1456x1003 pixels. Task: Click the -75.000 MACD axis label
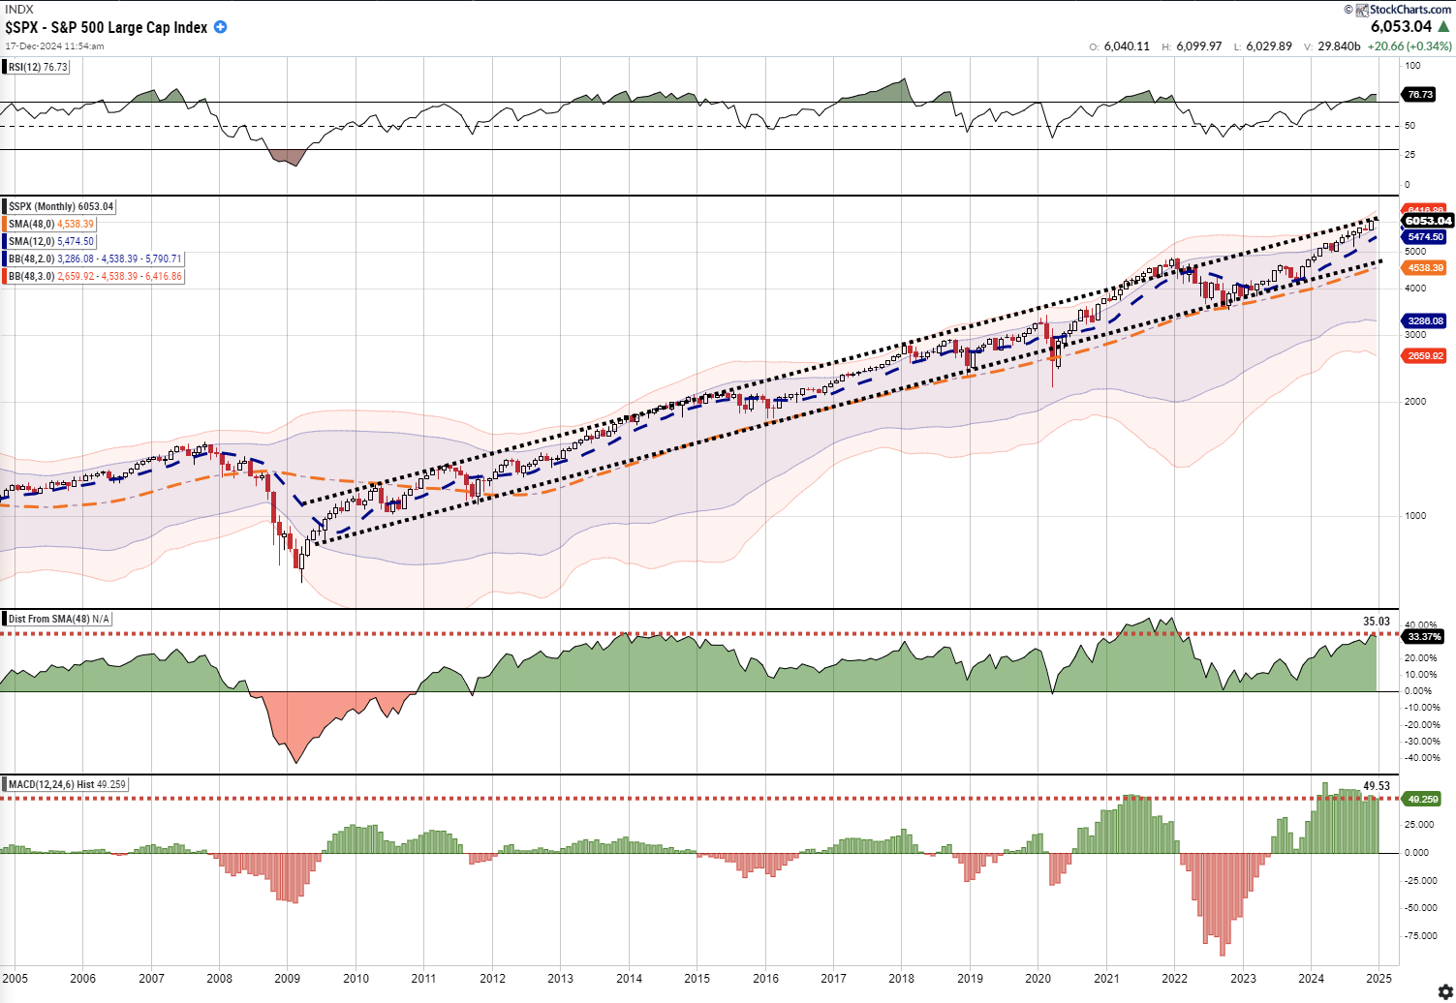click(1419, 935)
